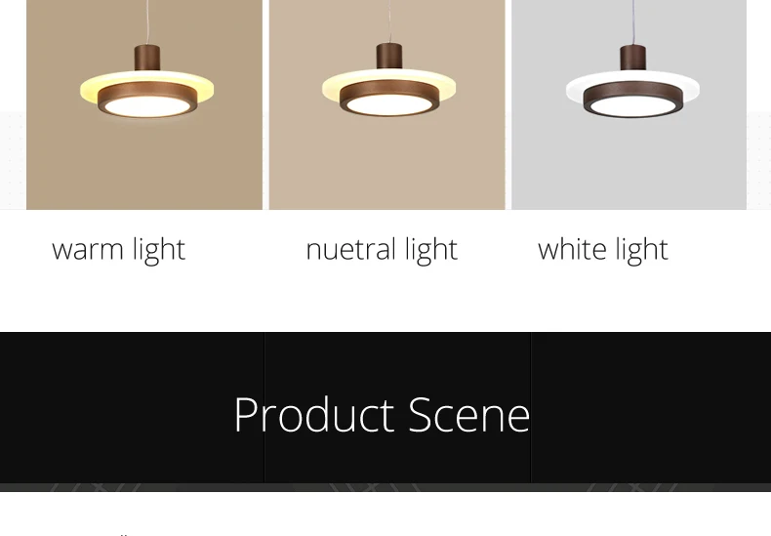
Task: Click the white lamp's brown cylinder mount
Action: tap(632, 58)
